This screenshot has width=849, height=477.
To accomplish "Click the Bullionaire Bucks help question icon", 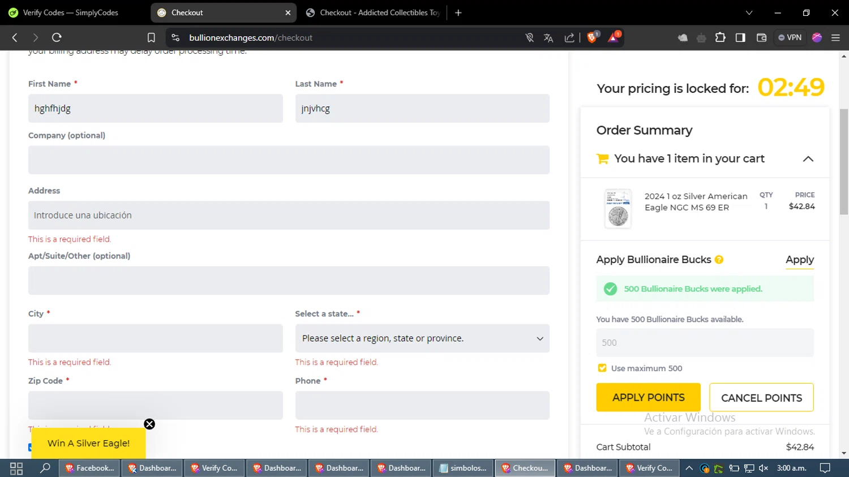I will [x=719, y=260].
